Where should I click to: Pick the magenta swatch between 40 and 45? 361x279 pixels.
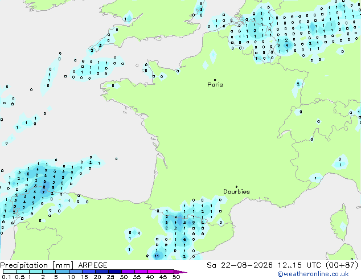click(154, 272)
